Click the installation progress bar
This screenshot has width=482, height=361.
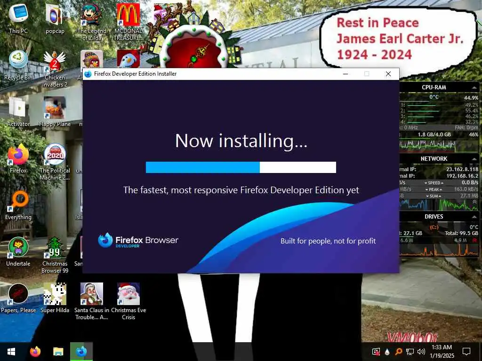(x=241, y=167)
